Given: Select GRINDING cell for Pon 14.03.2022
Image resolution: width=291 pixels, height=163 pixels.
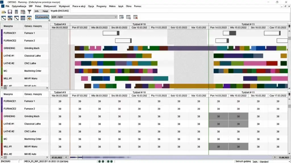Looking at the screenshot, I should (x=218, y=116).
